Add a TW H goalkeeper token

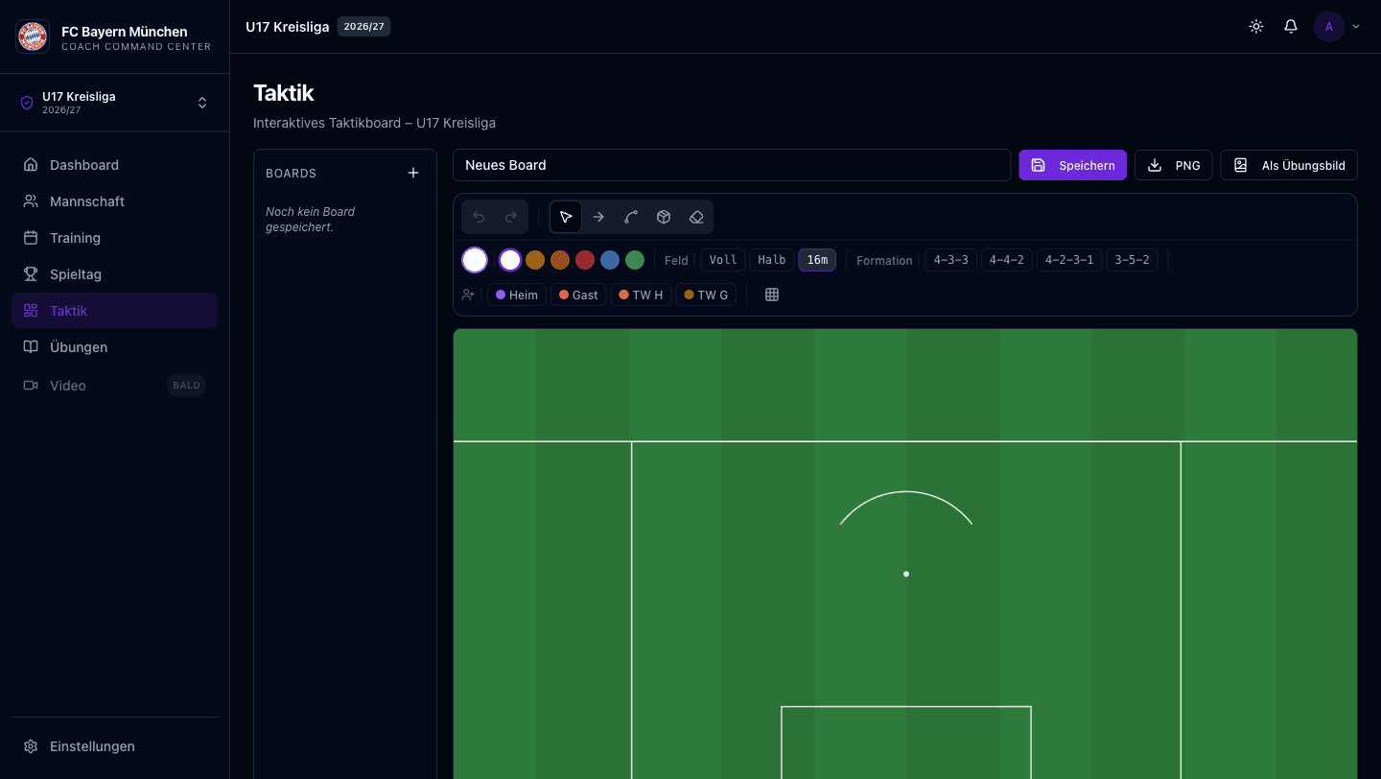tap(641, 295)
